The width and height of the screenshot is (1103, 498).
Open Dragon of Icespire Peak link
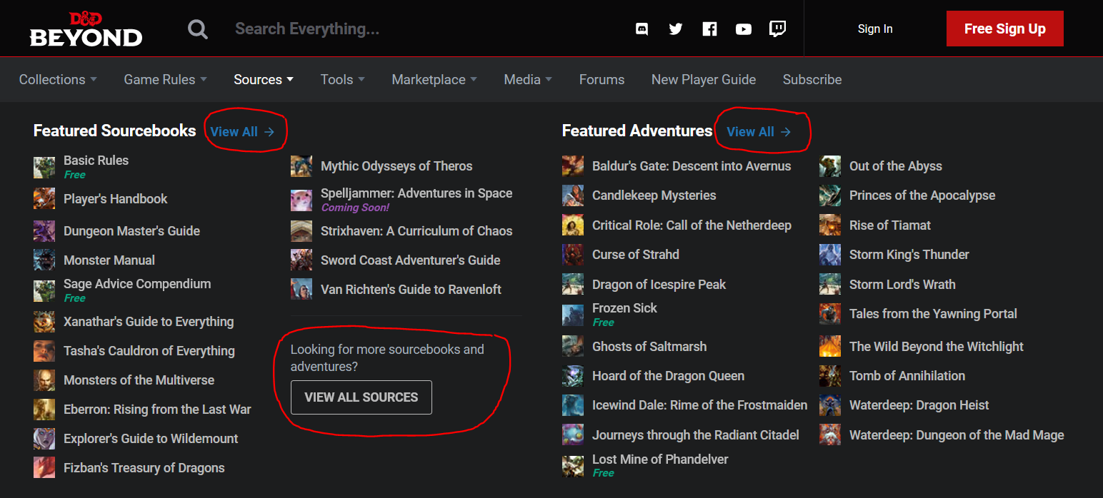(659, 285)
